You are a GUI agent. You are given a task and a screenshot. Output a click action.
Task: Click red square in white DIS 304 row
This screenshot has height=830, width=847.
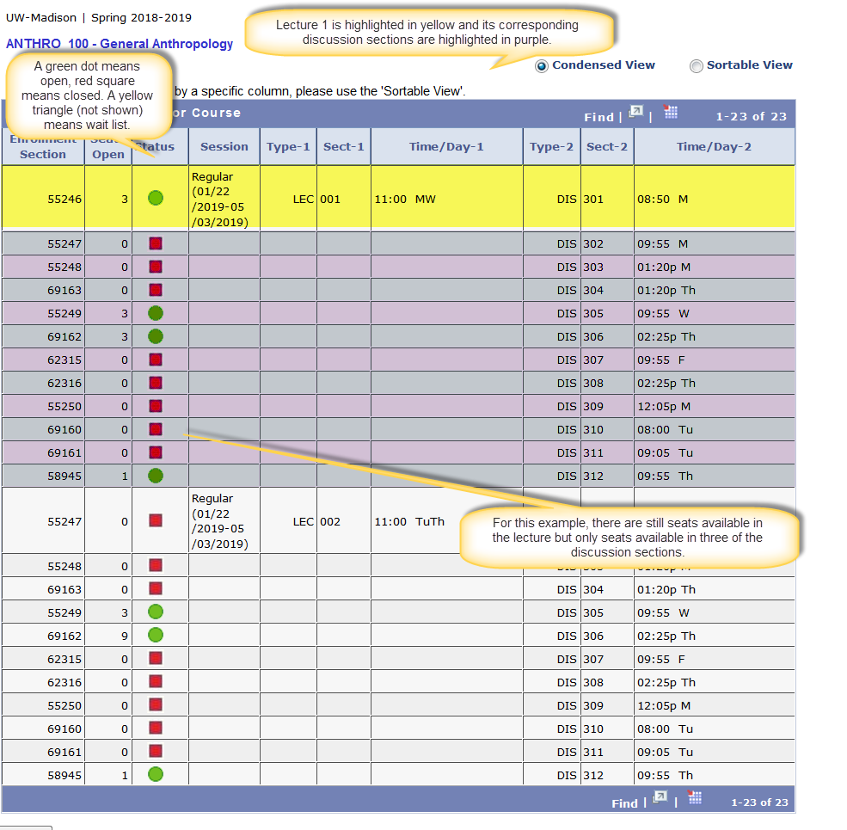click(156, 589)
